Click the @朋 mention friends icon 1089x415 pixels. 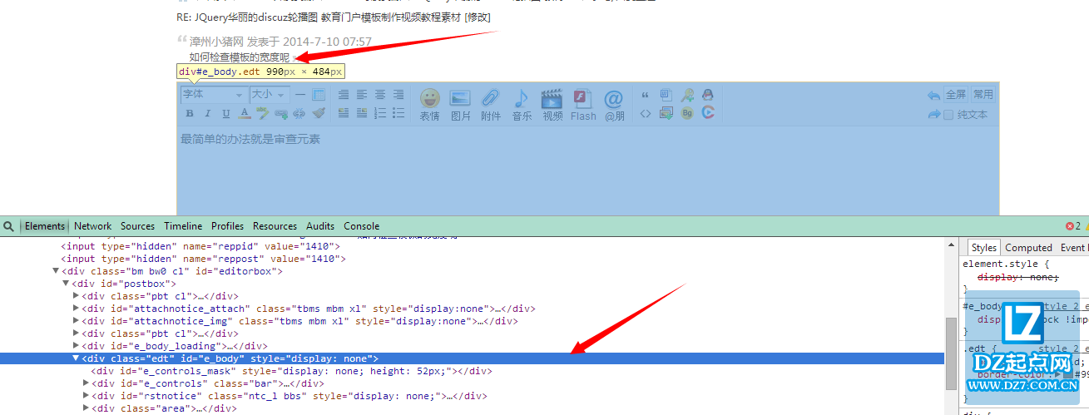(x=614, y=105)
